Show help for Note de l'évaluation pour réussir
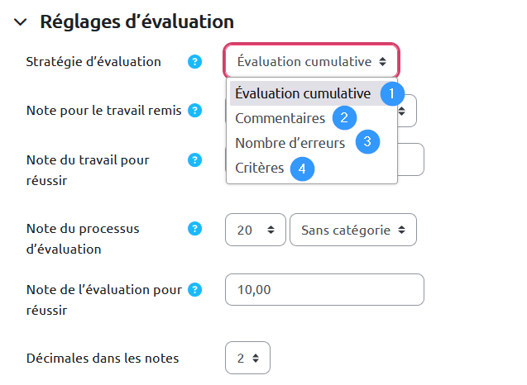This screenshot has height=385, width=527. (x=195, y=289)
